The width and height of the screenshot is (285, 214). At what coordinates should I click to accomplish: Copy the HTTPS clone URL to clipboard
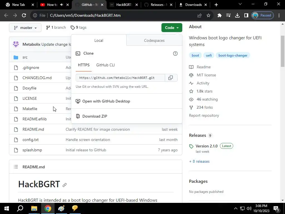click(x=171, y=78)
